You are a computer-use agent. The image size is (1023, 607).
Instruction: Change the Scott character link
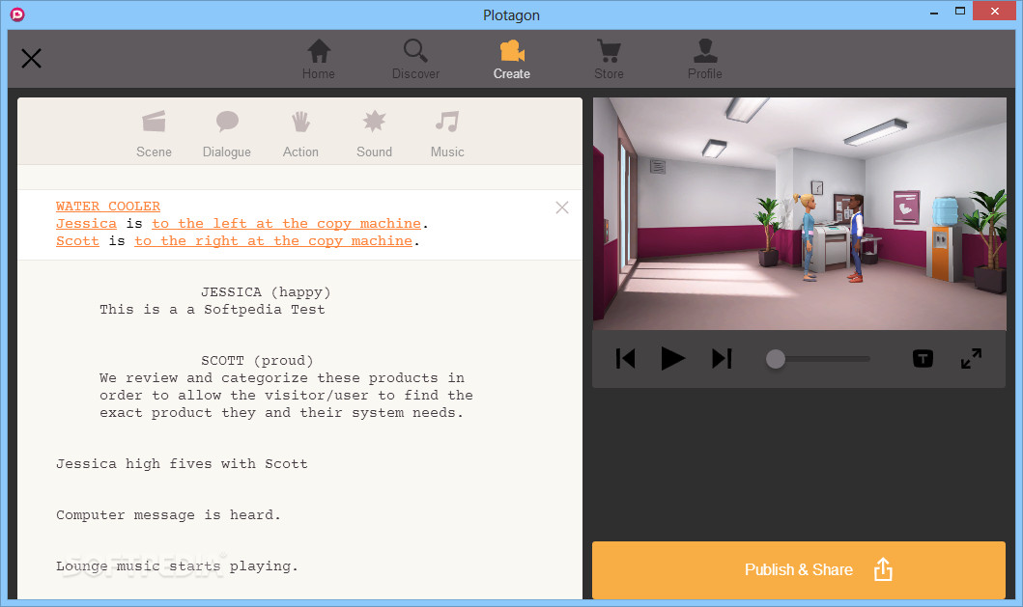(77, 241)
